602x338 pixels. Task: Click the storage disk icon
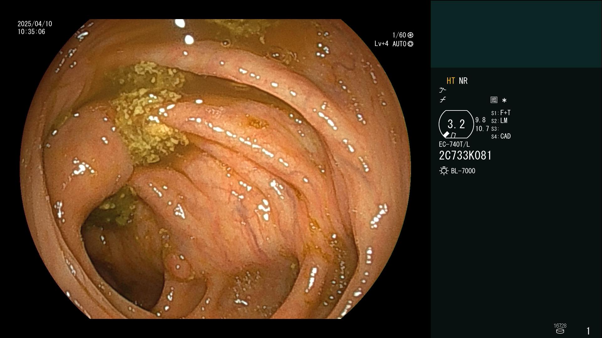coord(560,331)
